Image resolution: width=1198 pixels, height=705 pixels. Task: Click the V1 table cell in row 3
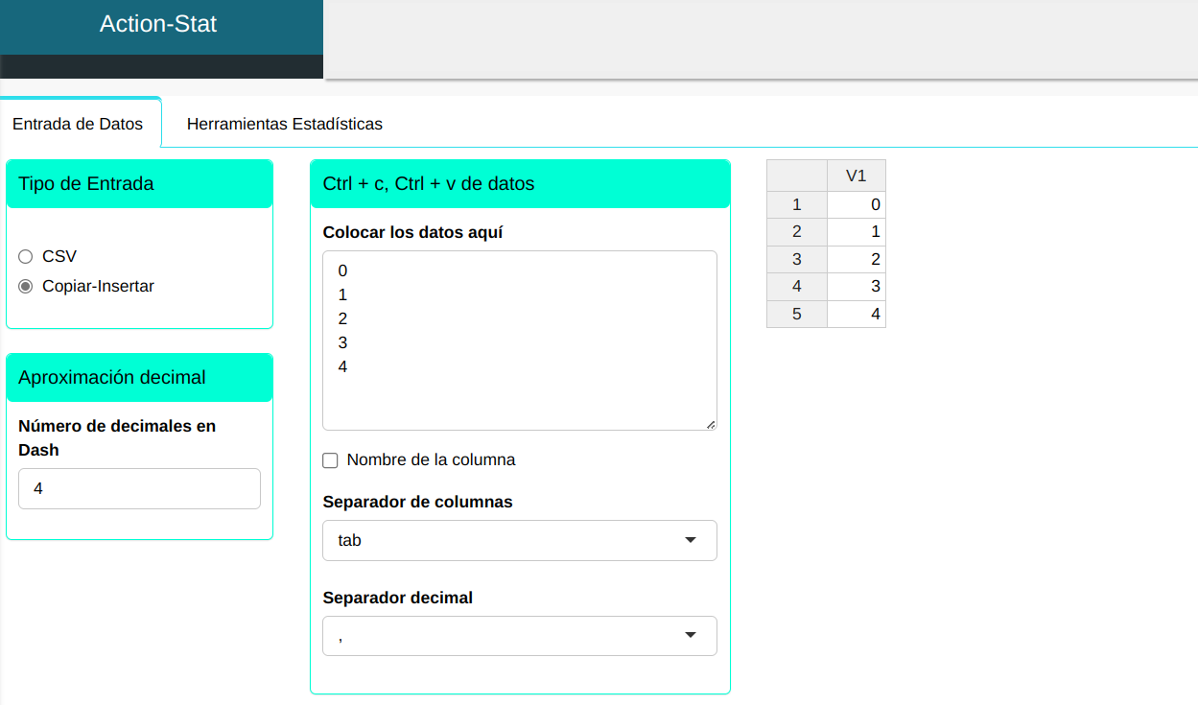[x=856, y=259]
